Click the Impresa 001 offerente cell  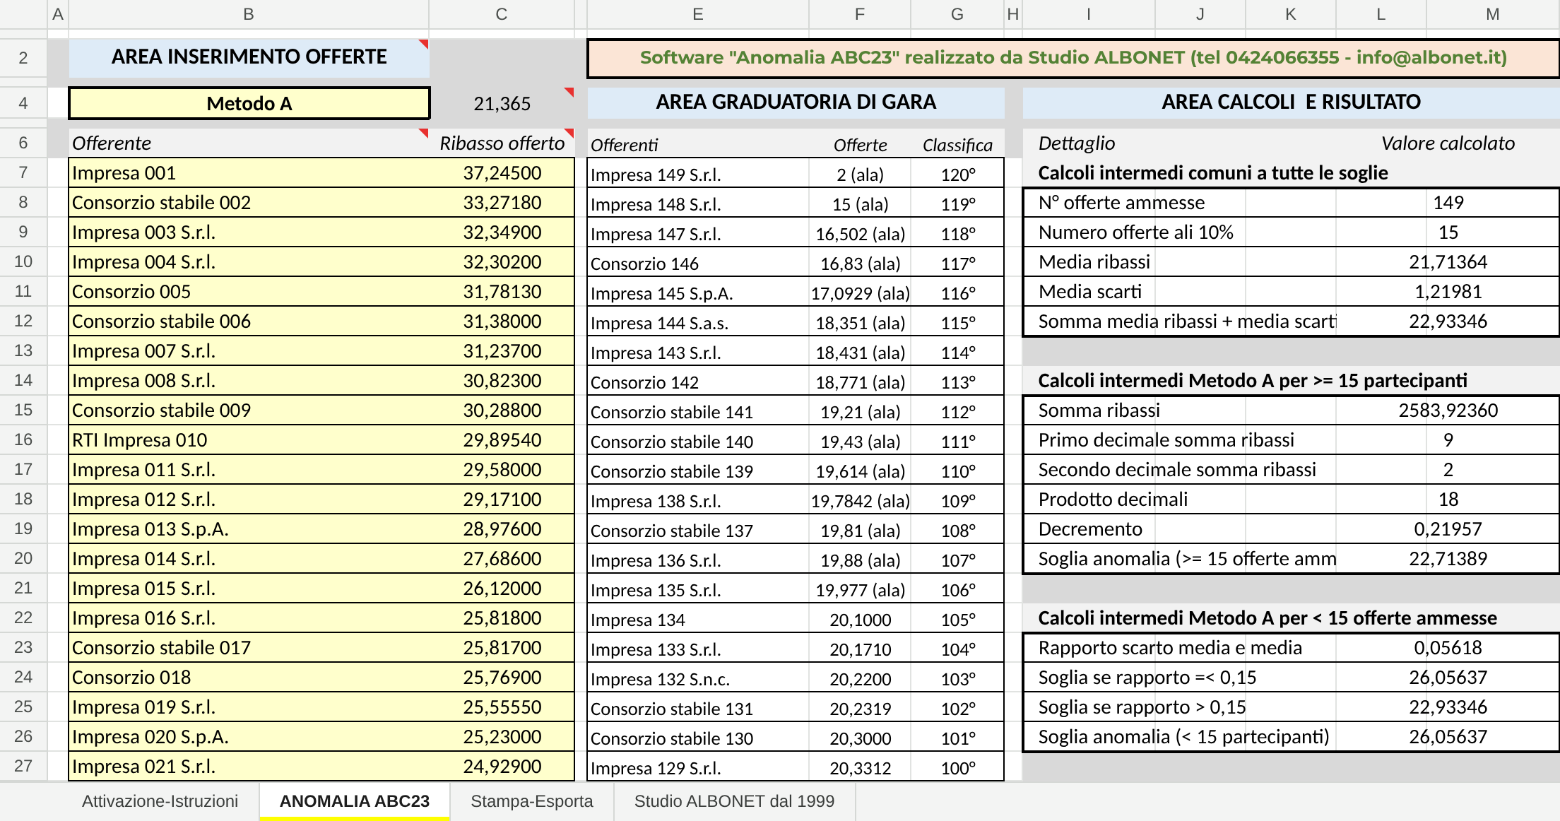(x=249, y=172)
